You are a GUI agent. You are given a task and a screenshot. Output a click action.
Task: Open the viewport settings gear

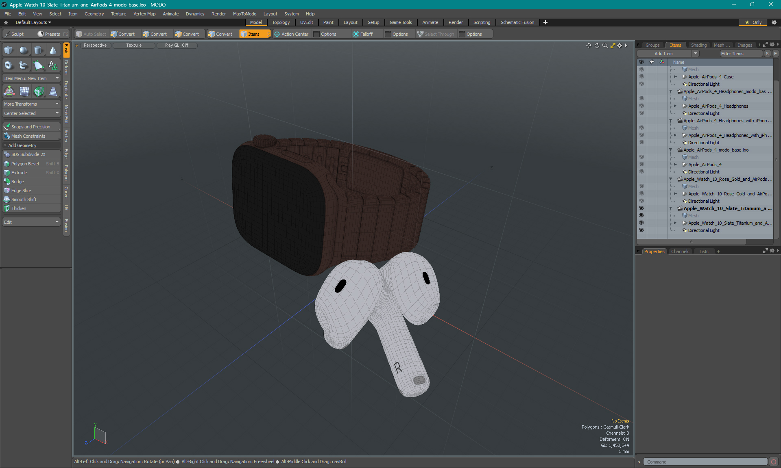[620, 45]
